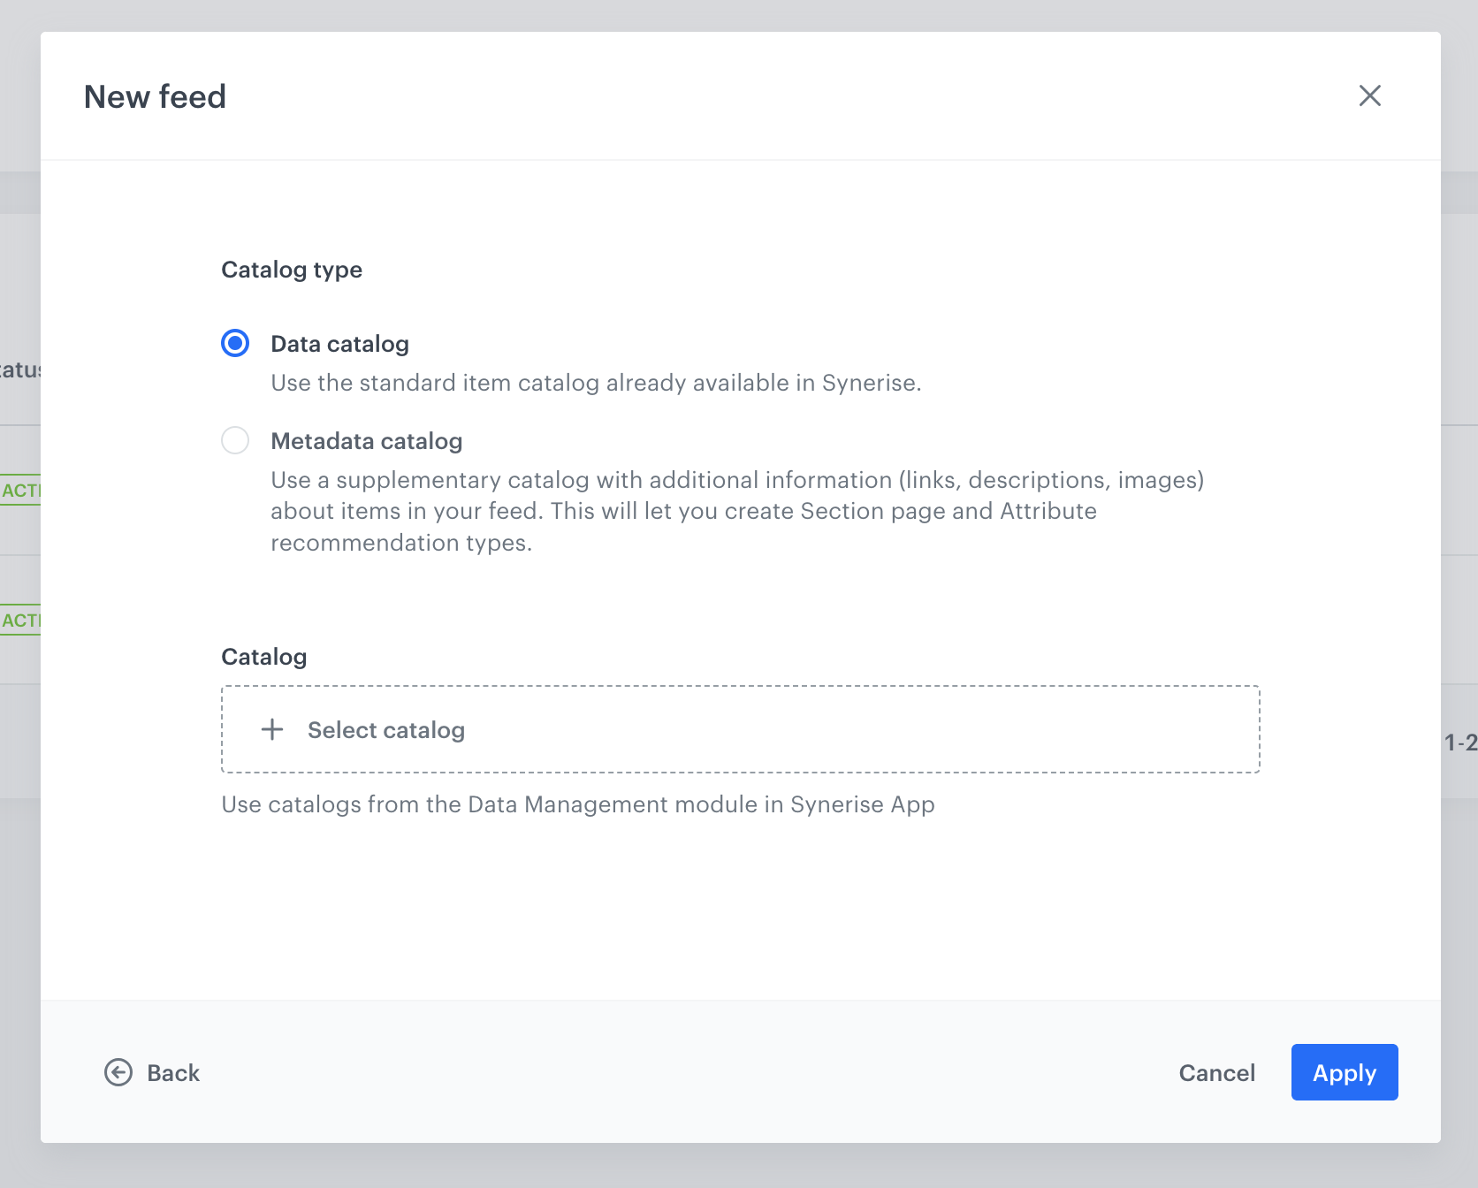Click the plus symbol in the dashed box
Image resolution: width=1478 pixels, height=1188 pixels.
[x=271, y=729]
